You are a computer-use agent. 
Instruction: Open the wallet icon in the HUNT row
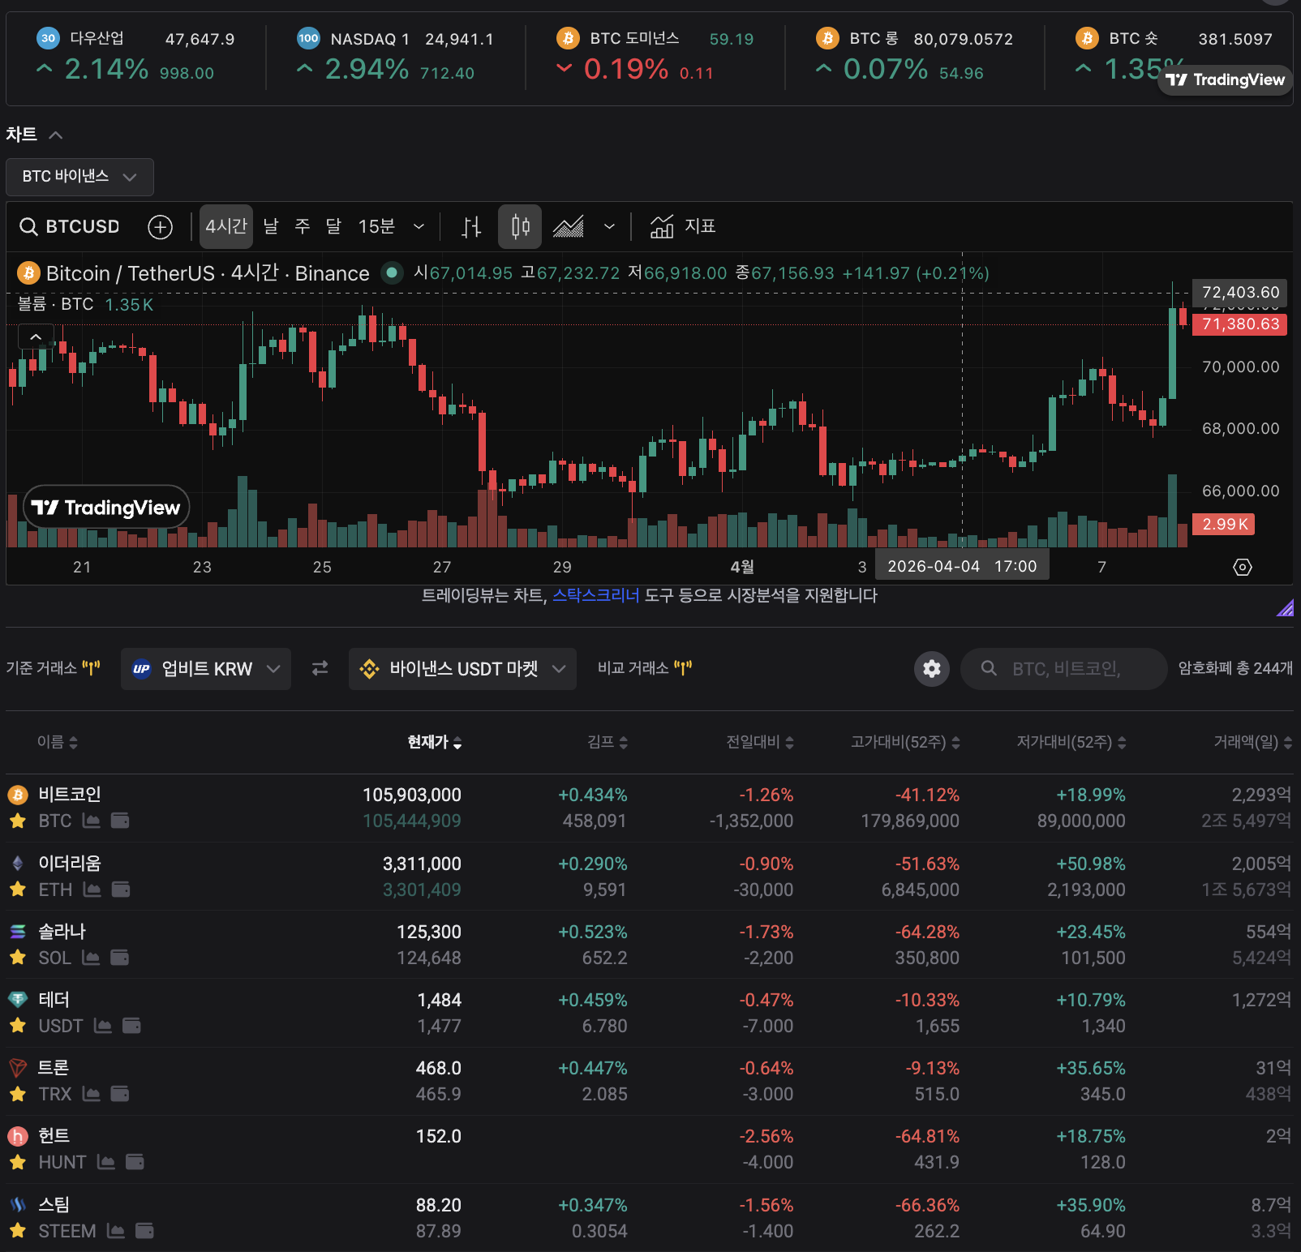135,1162
